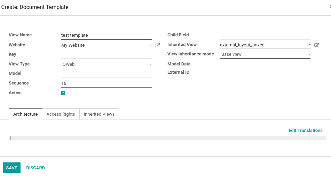The image size is (331, 178).
Task: Open the Access Rights tab
Action: pos(61,114)
